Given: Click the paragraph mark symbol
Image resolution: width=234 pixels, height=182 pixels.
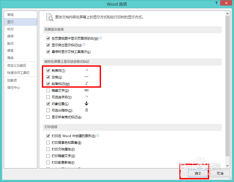Looking at the screenshot, I should tap(87, 83).
